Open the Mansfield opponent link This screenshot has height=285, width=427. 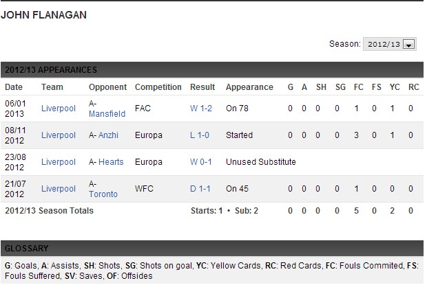click(107, 114)
